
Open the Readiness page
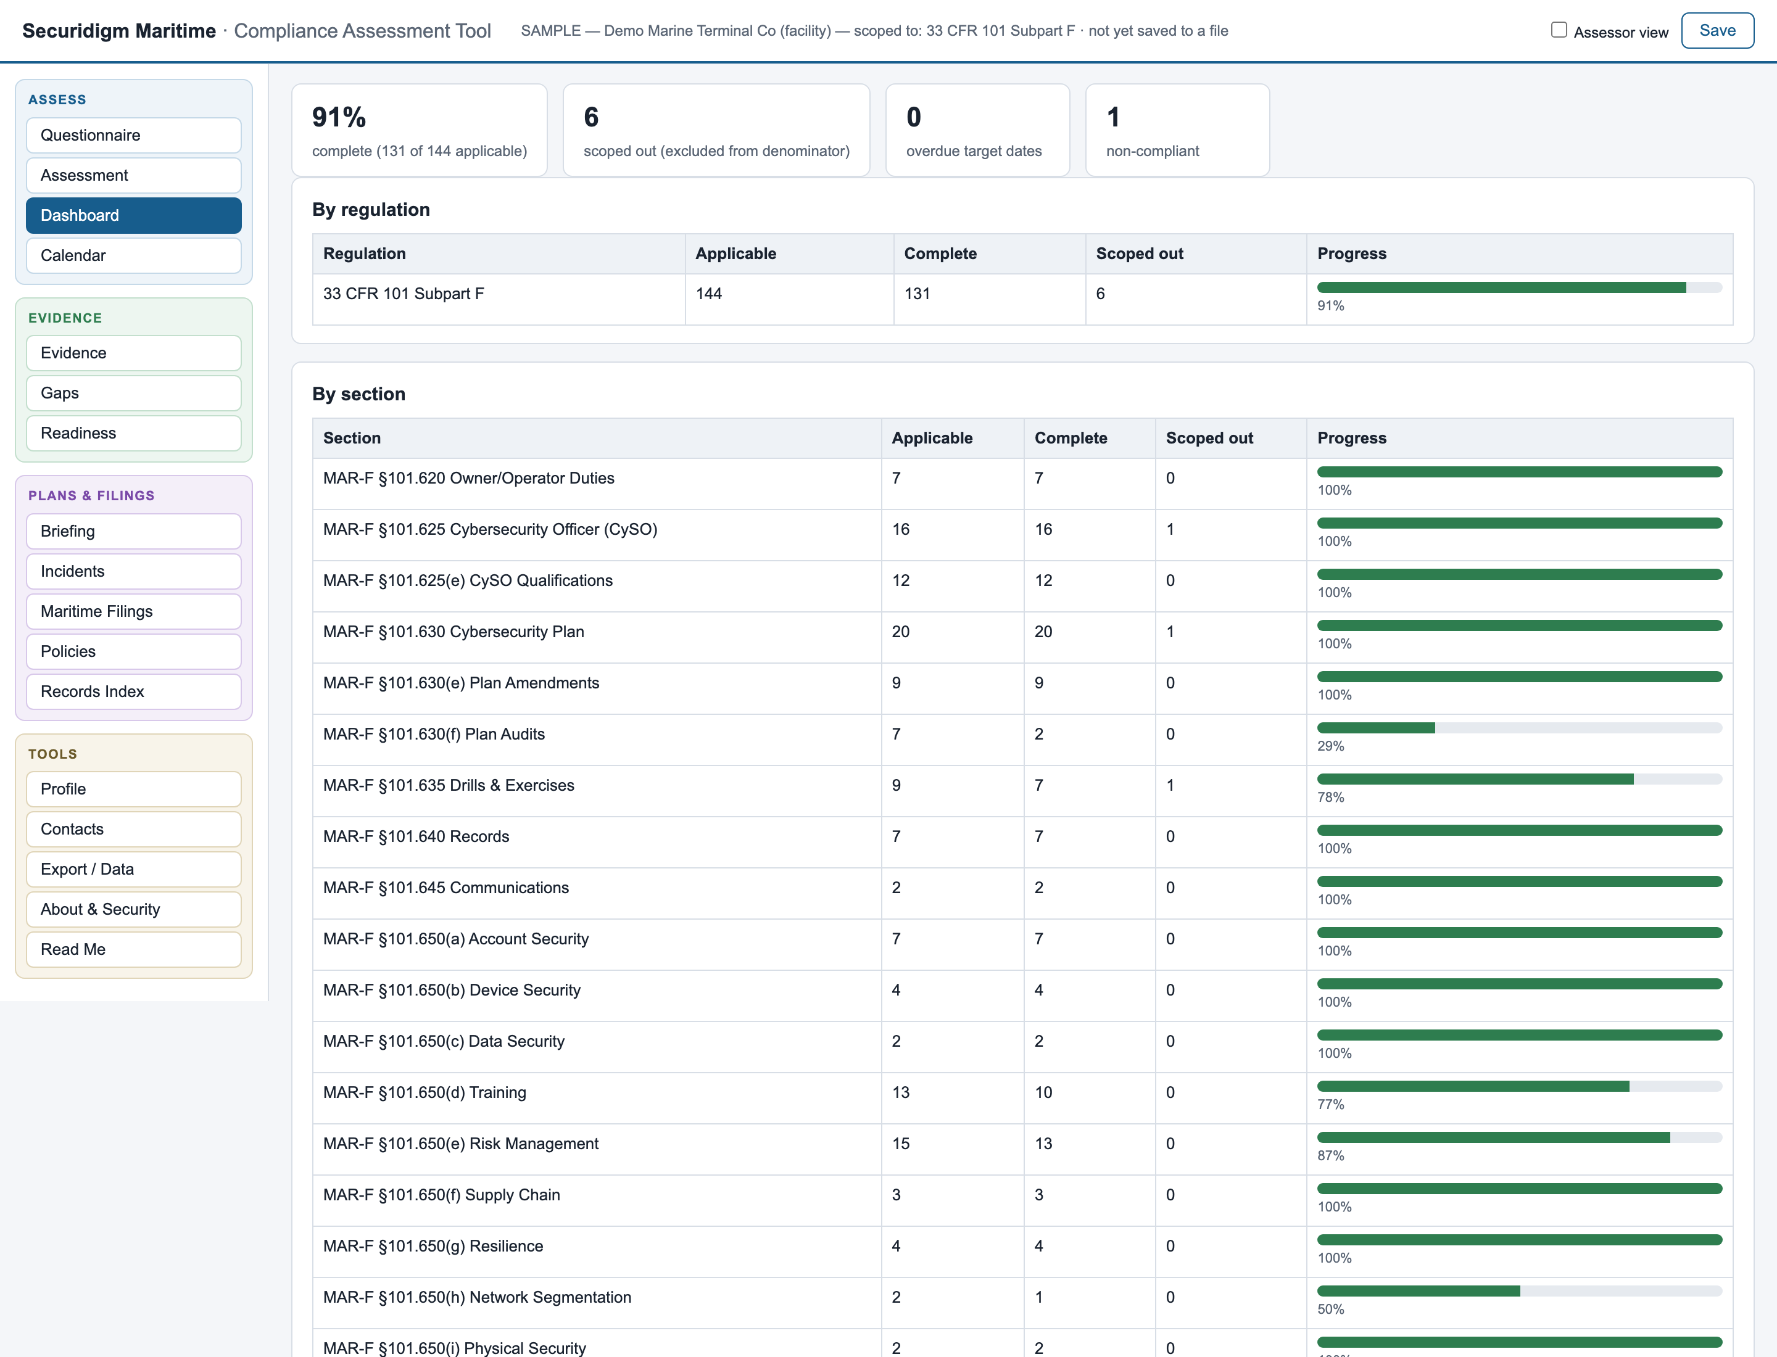(133, 433)
